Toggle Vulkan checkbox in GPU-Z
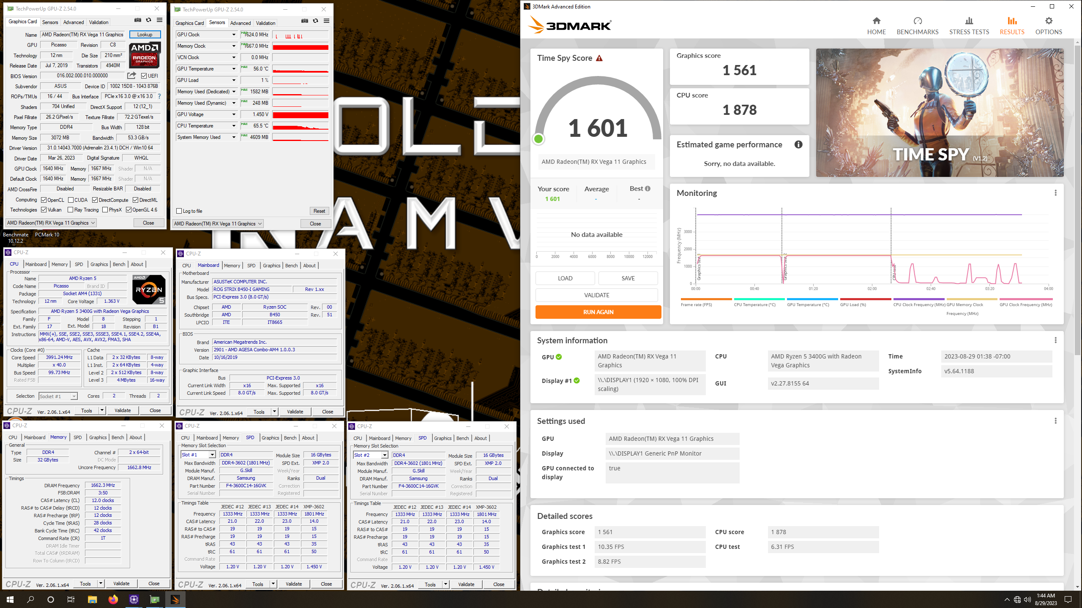The image size is (1082, 608). (44, 210)
